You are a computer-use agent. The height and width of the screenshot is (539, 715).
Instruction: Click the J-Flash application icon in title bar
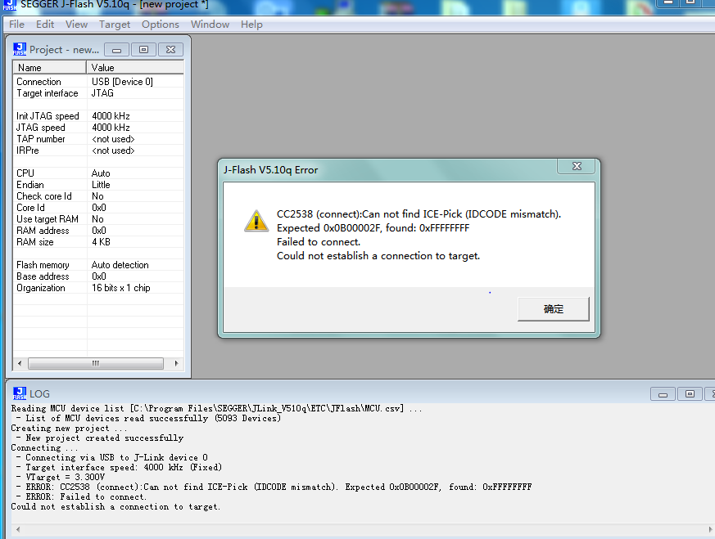coord(10,5)
